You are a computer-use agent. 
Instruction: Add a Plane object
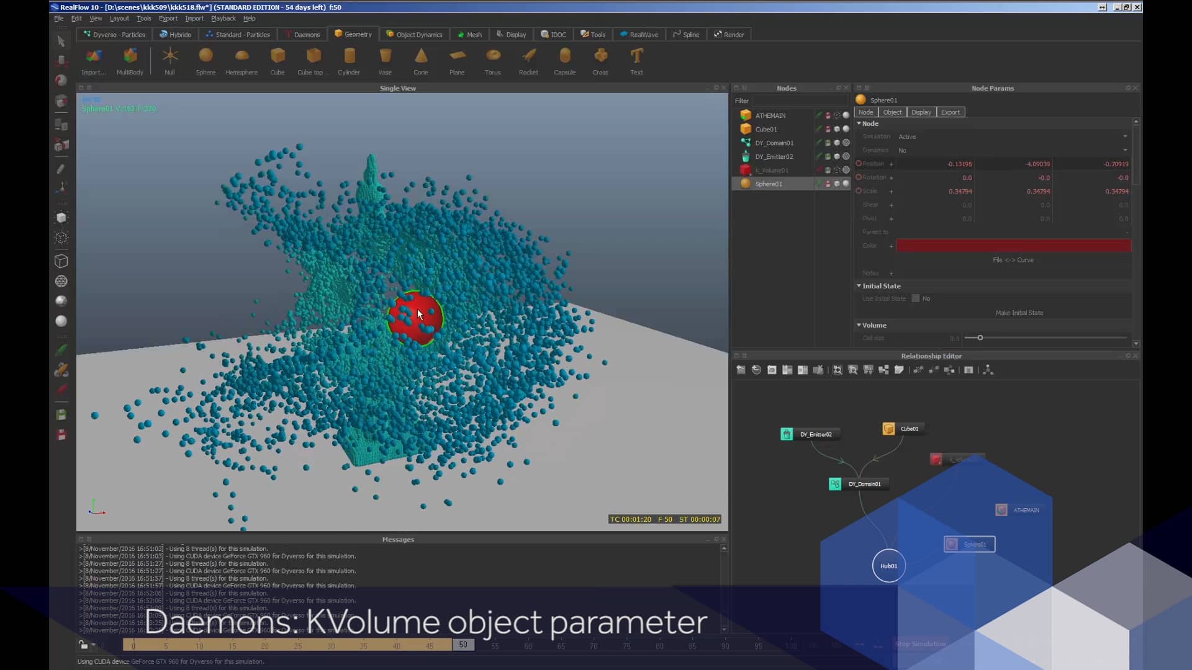tap(457, 61)
